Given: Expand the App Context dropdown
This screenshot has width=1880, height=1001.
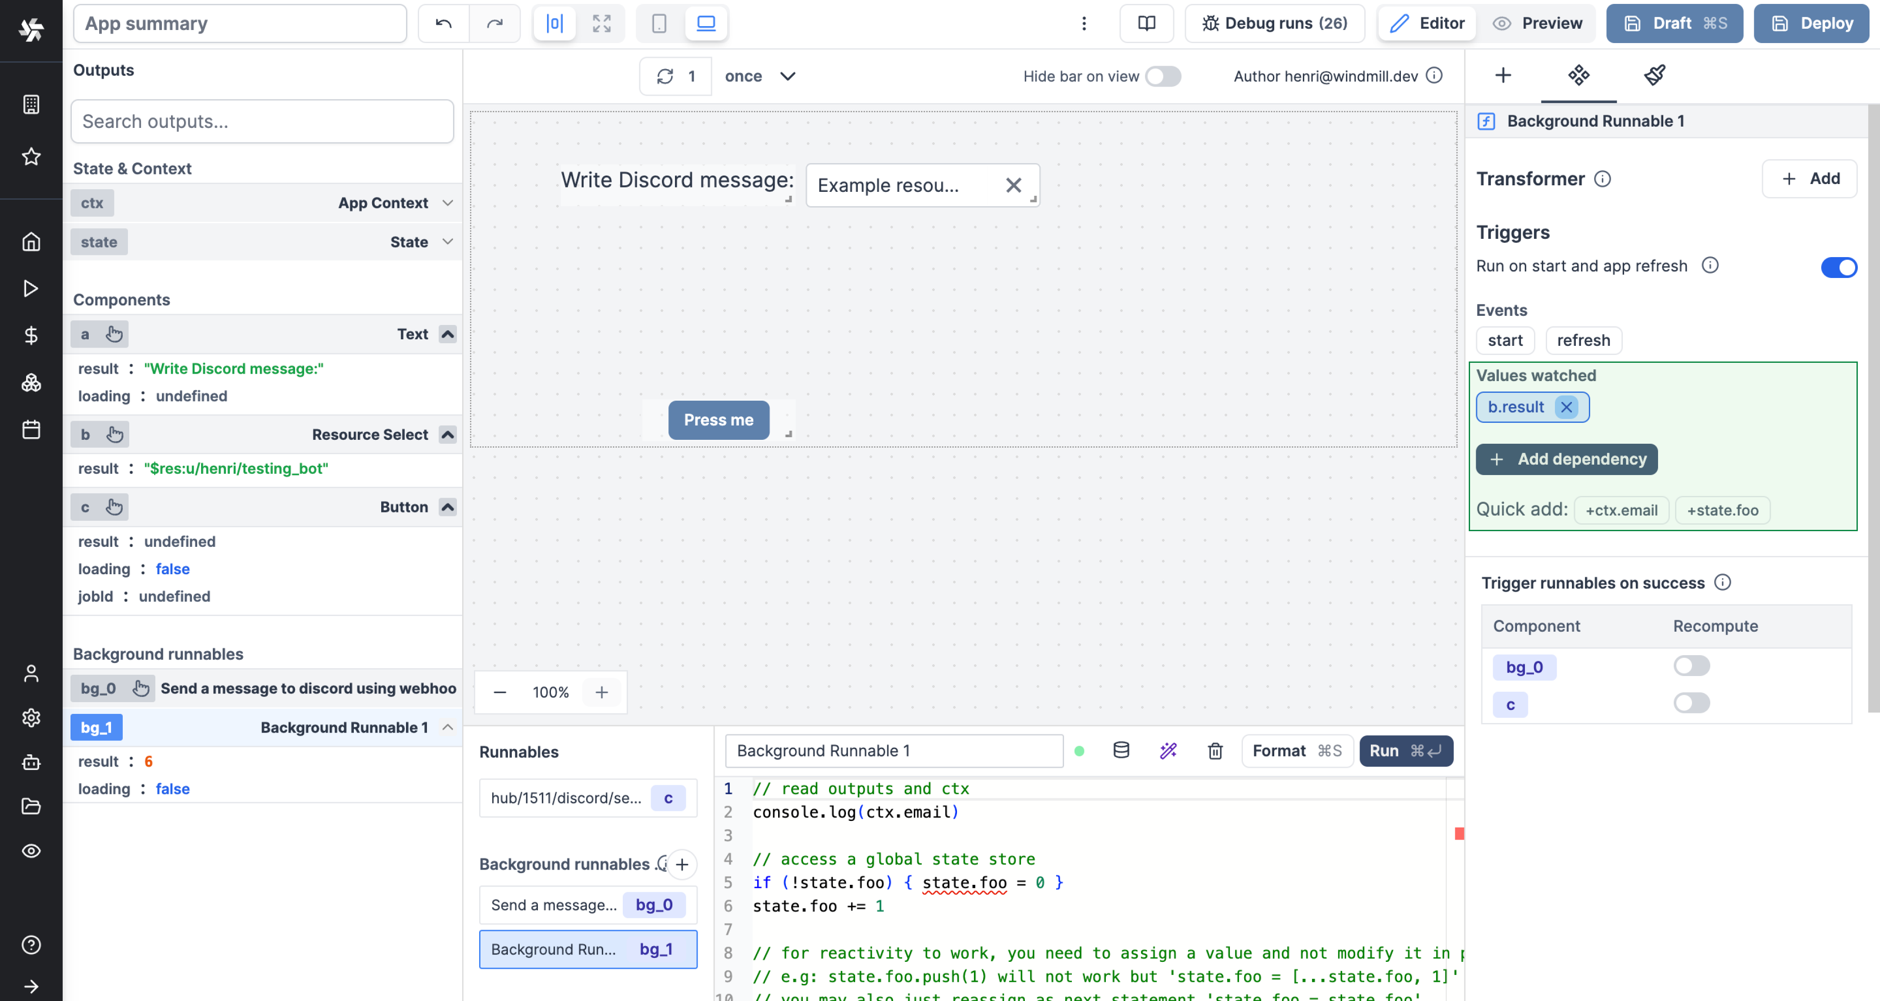Looking at the screenshot, I should [446, 203].
